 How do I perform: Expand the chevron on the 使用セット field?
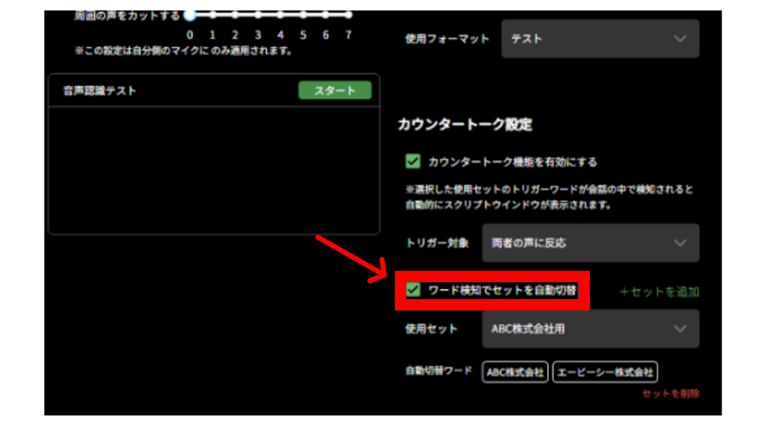(680, 329)
